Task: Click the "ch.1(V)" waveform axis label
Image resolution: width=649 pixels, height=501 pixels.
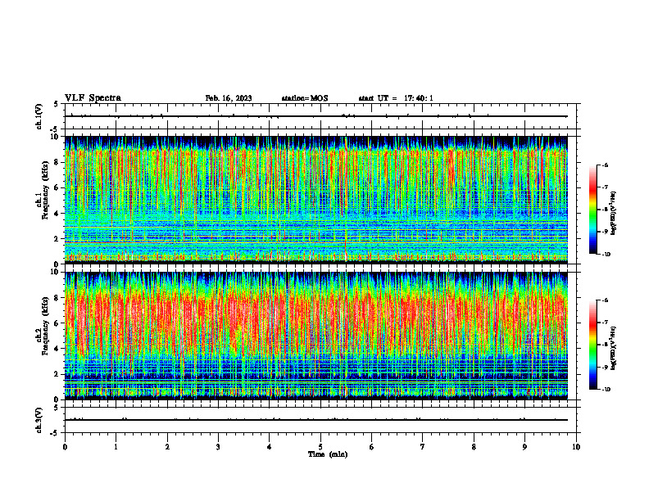Action: (x=39, y=116)
